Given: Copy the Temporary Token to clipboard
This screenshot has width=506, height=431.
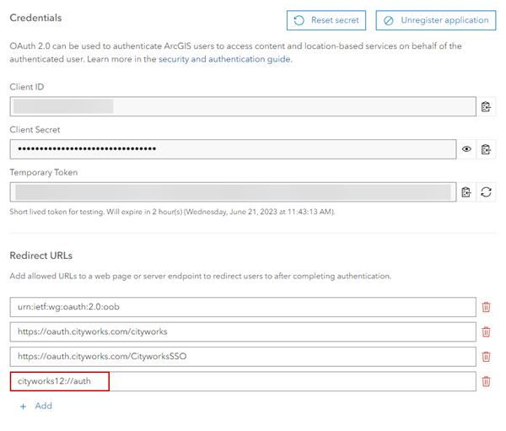Looking at the screenshot, I should 466,191.
